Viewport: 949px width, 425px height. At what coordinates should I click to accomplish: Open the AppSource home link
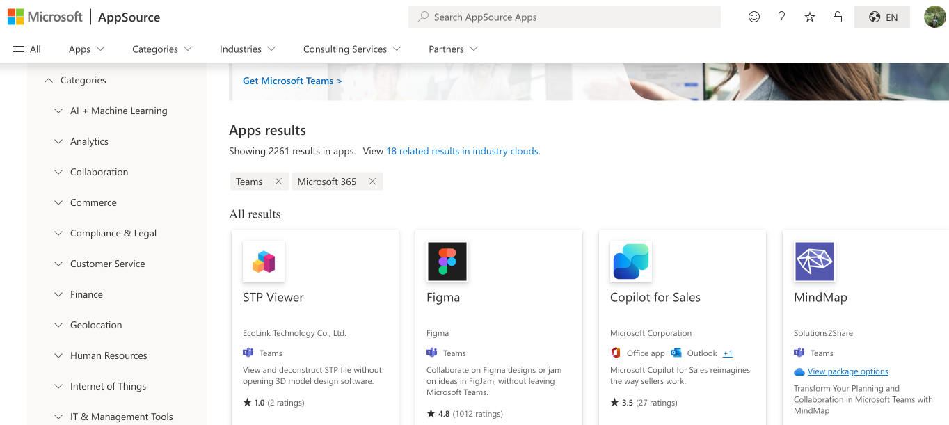pyautogui.click(x=129, y=17)
